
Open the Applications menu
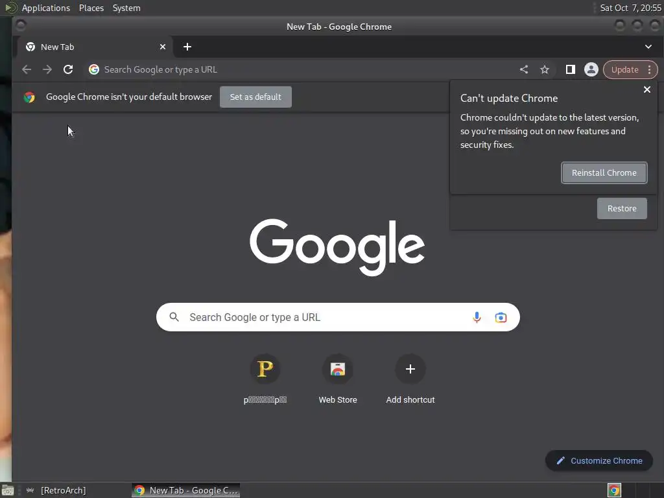point(46,8)
